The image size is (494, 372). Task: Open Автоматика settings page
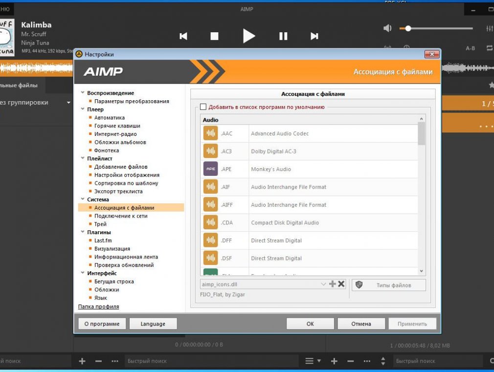tap(110, 117)
